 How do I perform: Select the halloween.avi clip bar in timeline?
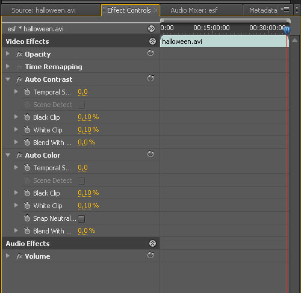click(x=225, y=42)
